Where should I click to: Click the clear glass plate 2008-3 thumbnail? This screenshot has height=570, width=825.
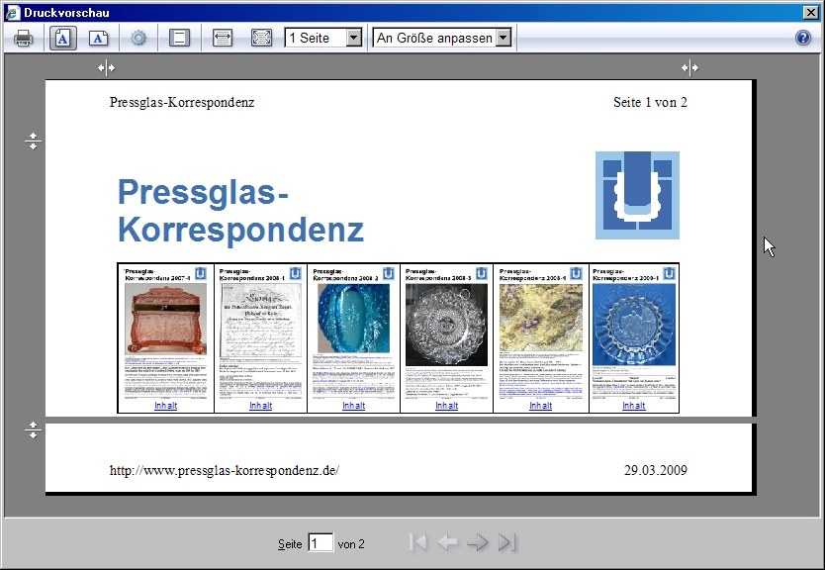[x=447, y=325]
